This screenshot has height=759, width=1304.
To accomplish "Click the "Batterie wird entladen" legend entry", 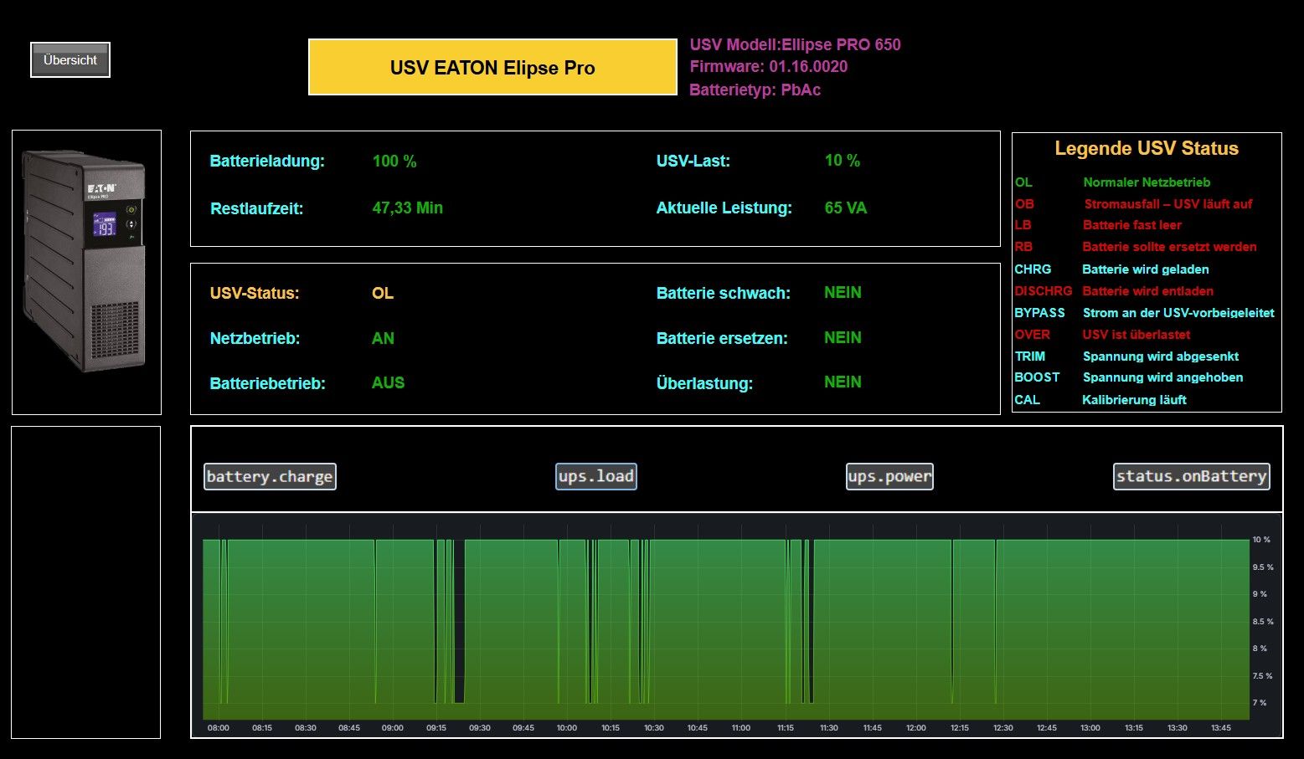I will point(1147,291).
